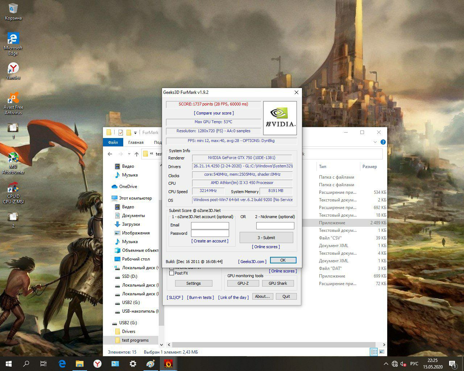
Task: Open the SLI/CF link
Action: click(175, 297)
